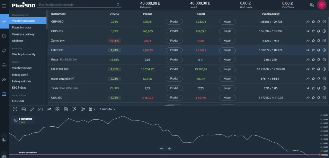Screen dimensions: 329x158
Task: Open the chart indicators fx tool
Action: click(74, 109)
